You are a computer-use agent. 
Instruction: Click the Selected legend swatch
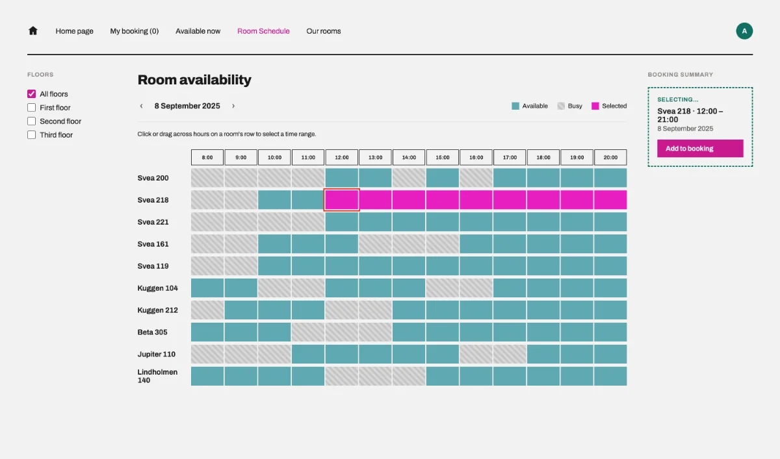pos(595,106)
